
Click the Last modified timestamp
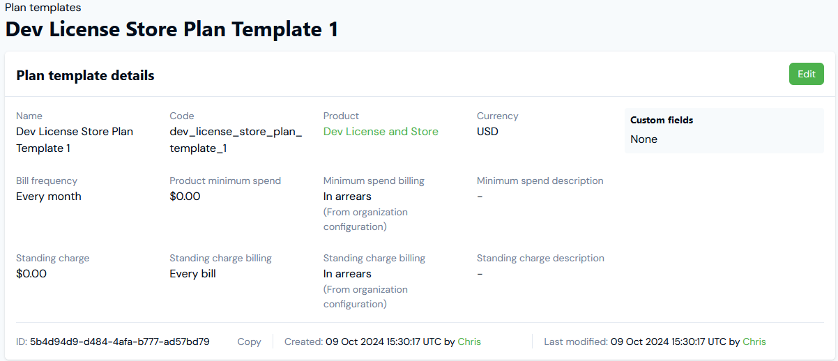[668, 341]
